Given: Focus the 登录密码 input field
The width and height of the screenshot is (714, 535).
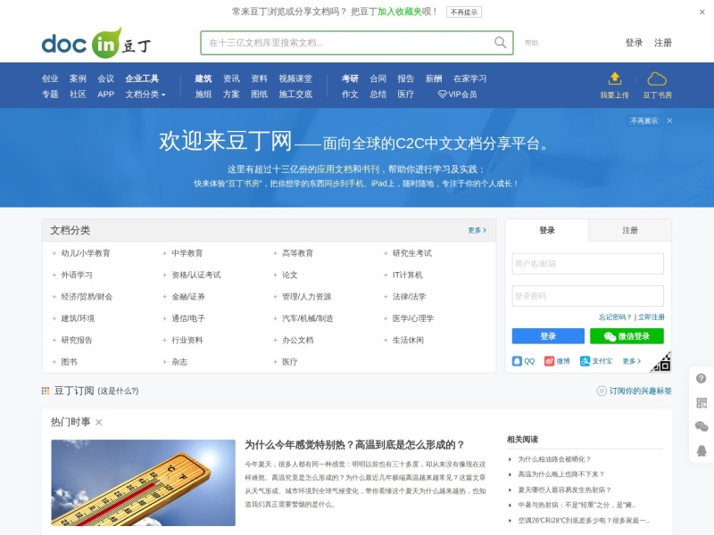Looking at the screenshot, I should 587,296.
